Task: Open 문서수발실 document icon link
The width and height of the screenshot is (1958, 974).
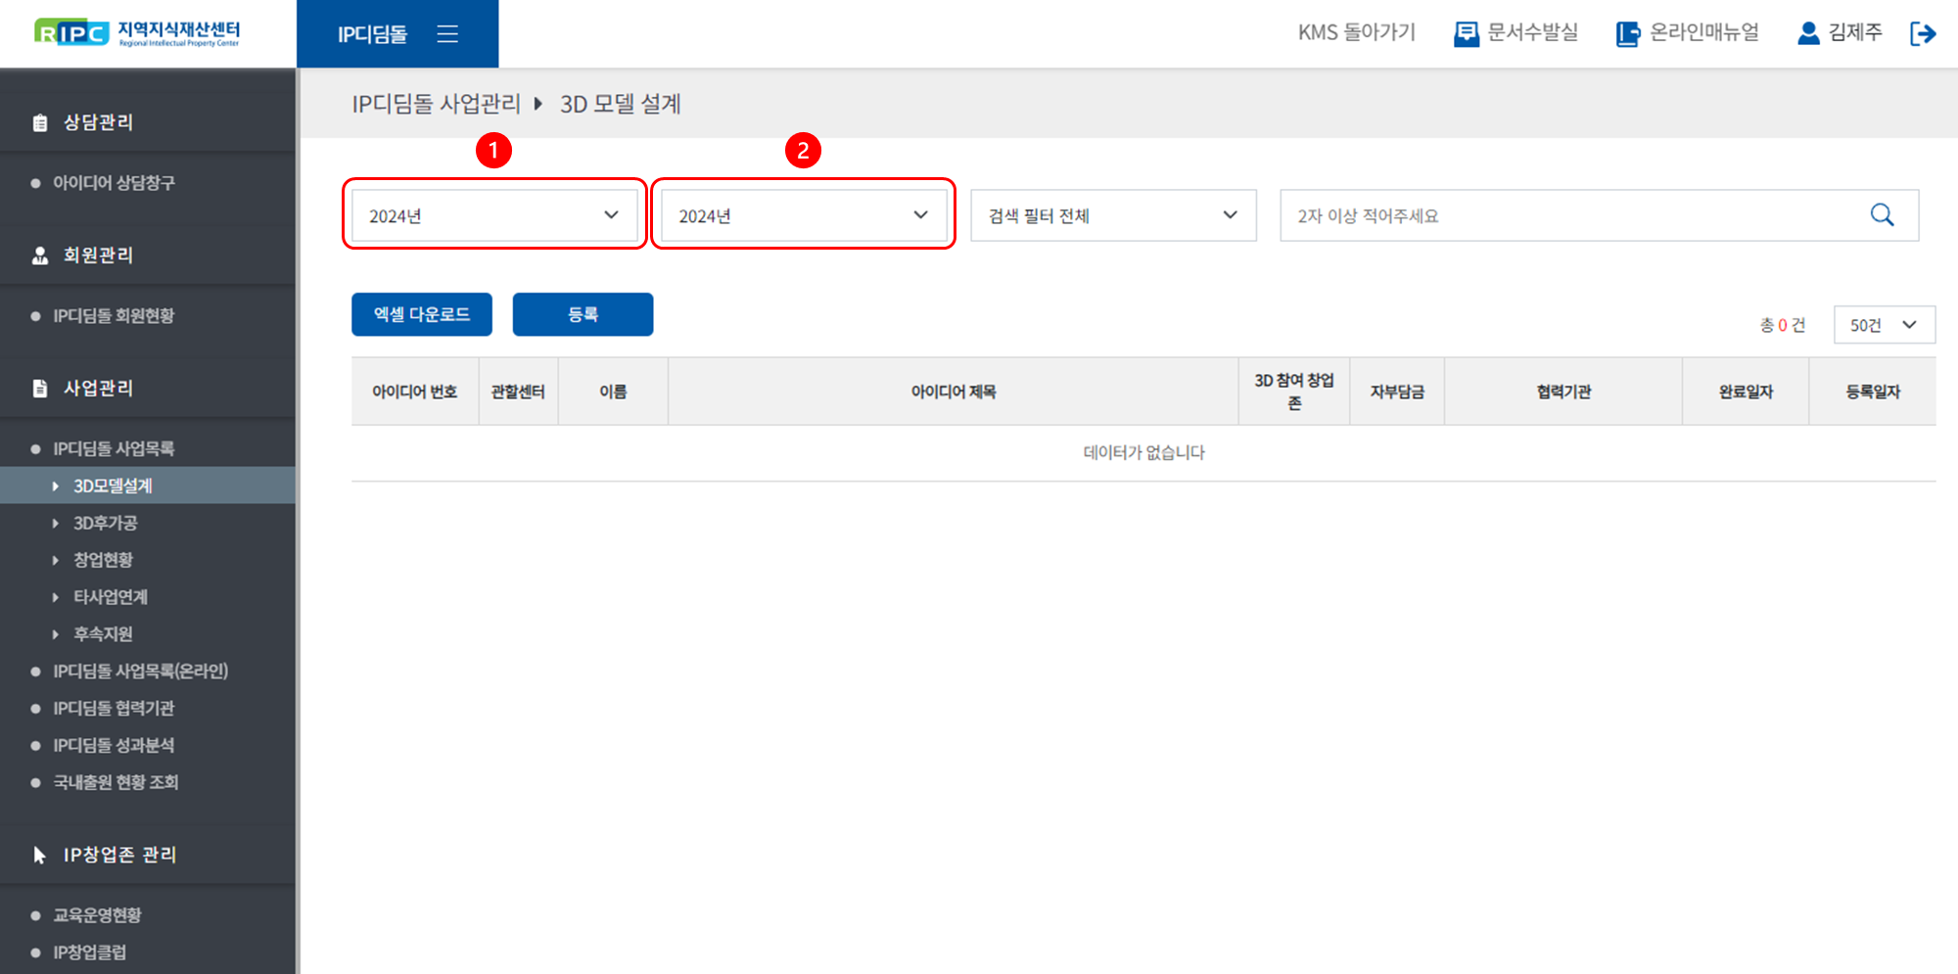Action: [1466, 33]
